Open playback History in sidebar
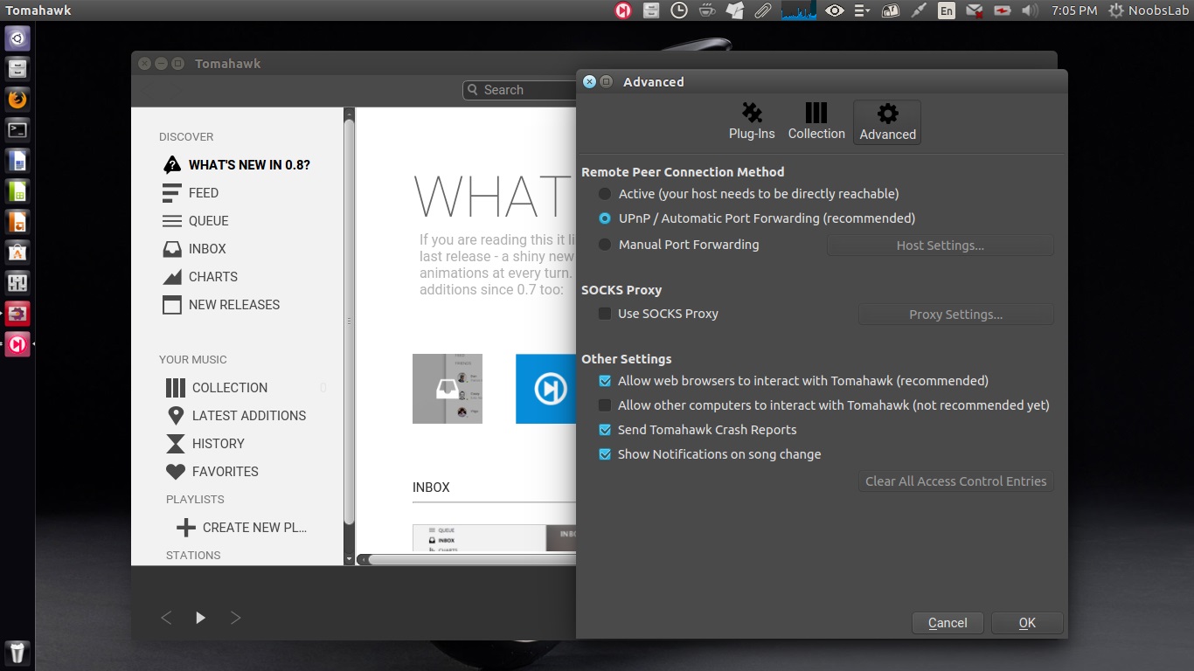The image size is (1194, 671). coord(205,443)
